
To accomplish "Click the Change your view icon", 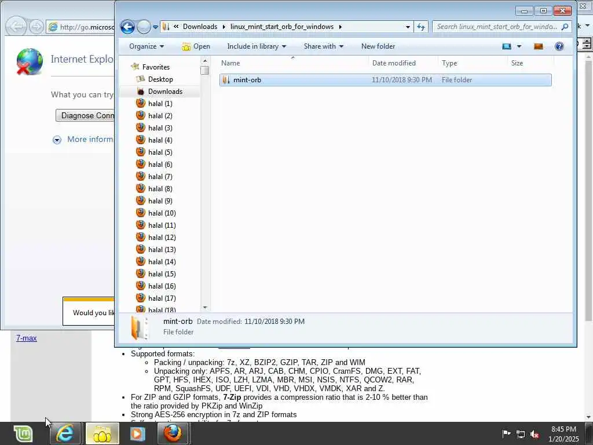I will [x=506, y=46].
